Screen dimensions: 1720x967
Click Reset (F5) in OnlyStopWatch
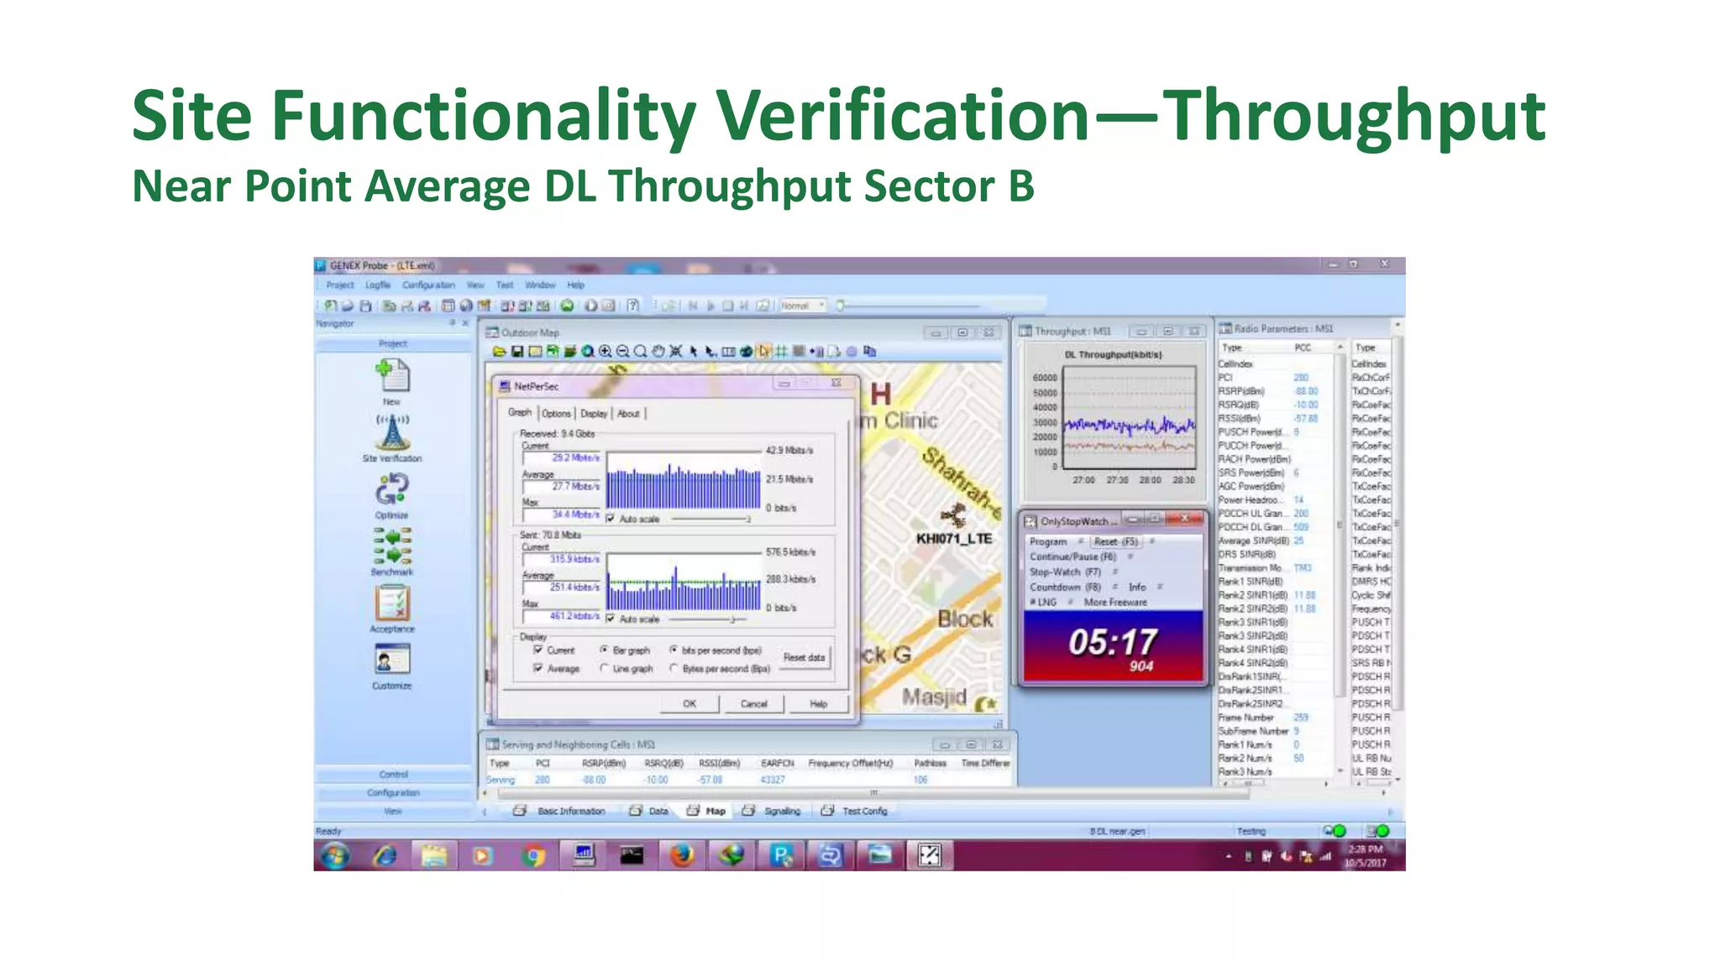click(x=1116, y=541)
